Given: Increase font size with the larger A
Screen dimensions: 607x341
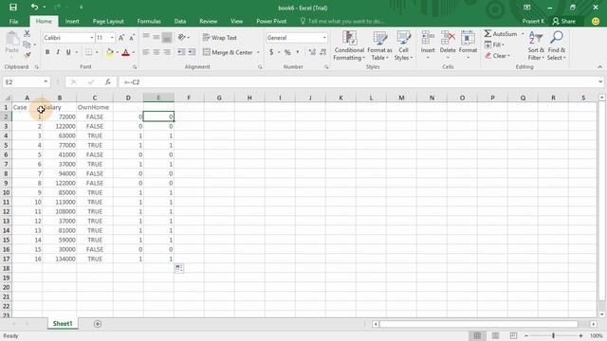Looking at the screenshot, I should pos(121,38).
